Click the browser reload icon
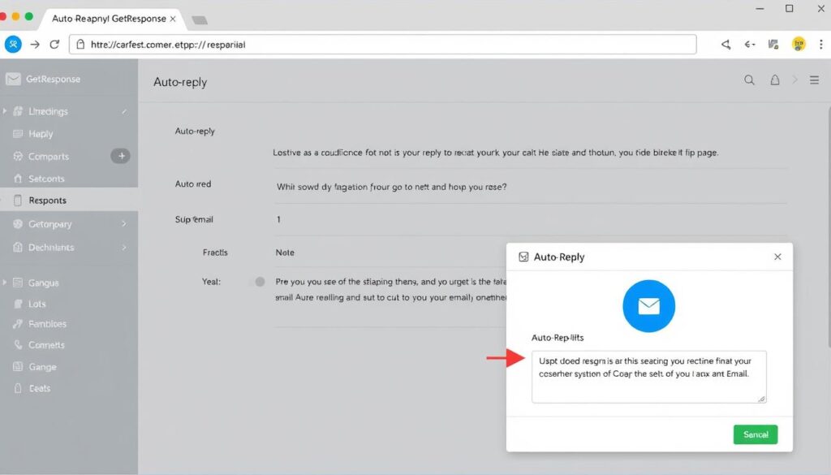Screen dimensions: 831x475 [54, 45]
